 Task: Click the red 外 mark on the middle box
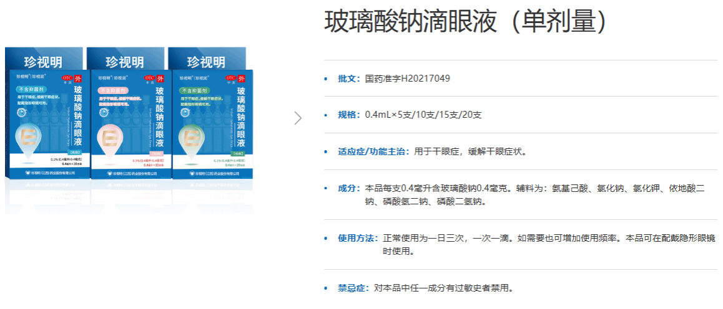pyautogui.click(x=160, y=78)
